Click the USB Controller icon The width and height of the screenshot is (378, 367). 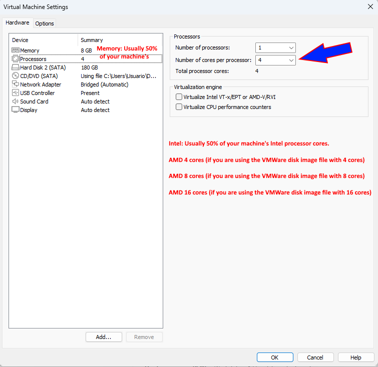pos(15,93)
